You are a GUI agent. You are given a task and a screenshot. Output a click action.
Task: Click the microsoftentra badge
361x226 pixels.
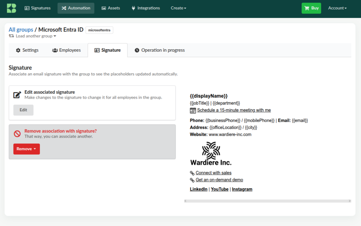point(99,30)
